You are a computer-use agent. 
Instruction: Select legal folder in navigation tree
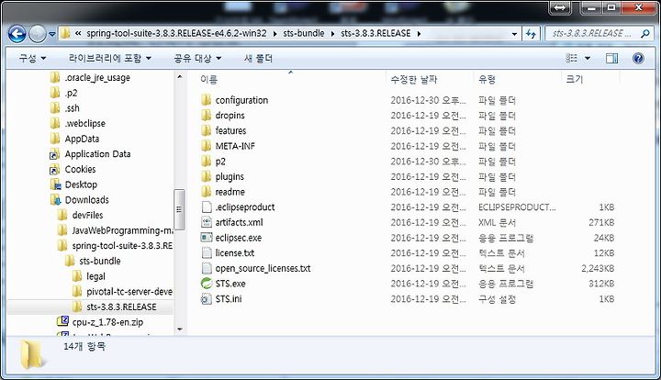(95, 276)
